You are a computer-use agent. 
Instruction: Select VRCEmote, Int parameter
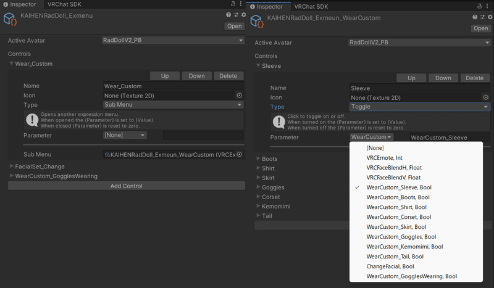click(x=416, y=158)
